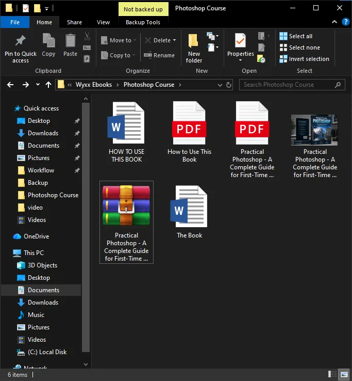Expand the New item dropdown
This screenshot has height=381, width=352.
click(212, 36)
